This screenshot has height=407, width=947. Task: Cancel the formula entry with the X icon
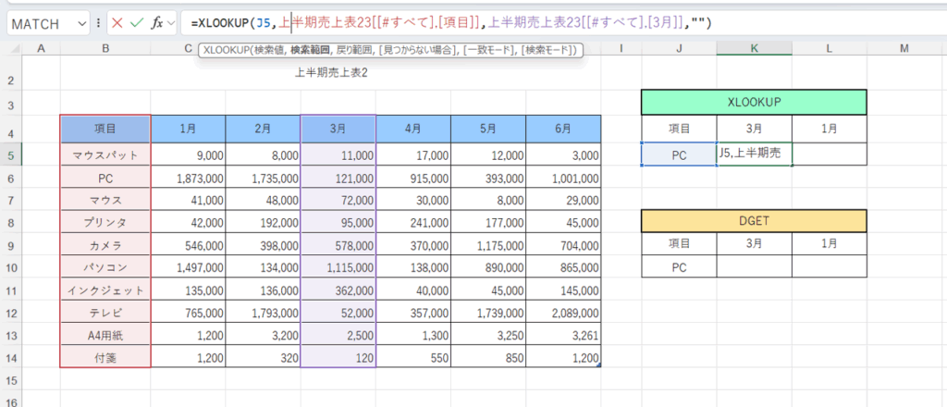click(x=117, y=22)
